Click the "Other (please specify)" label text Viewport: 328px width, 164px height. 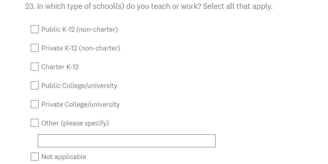coord(75,123)
